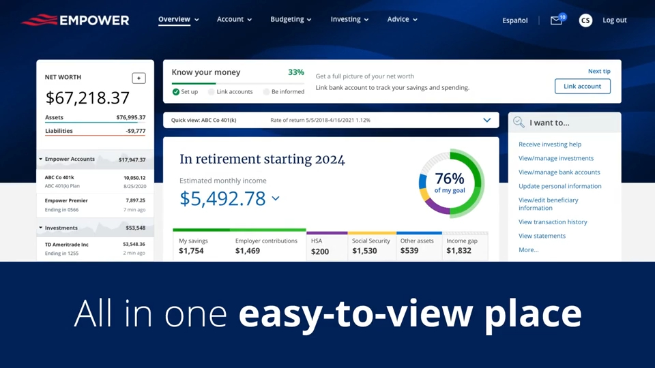
Task: Click the 76% of my goal donut chart
Action: 450,183
